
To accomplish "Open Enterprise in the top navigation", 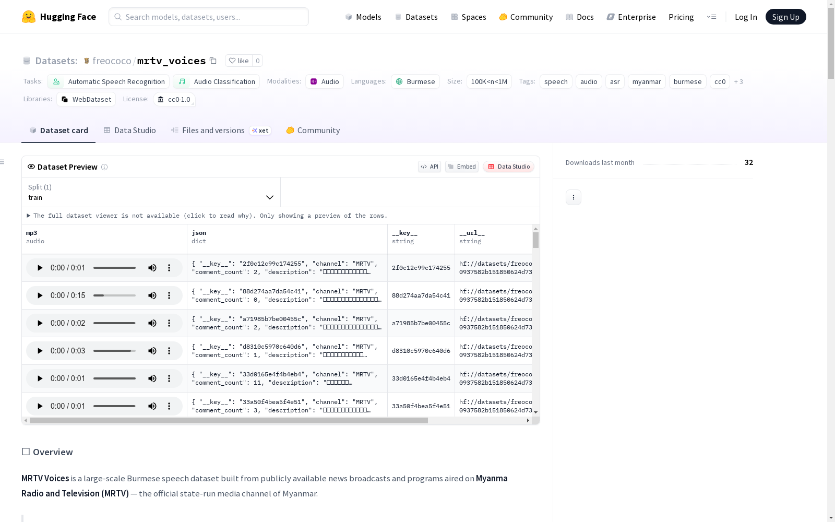I will 631,17.
